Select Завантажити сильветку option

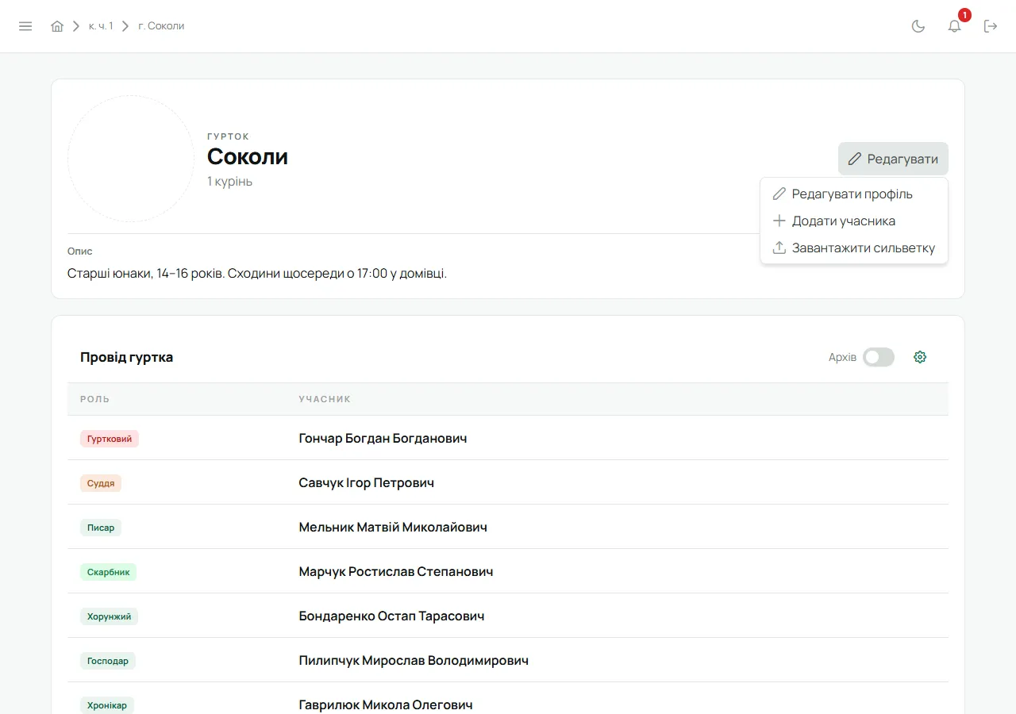[x=853, y=248]
